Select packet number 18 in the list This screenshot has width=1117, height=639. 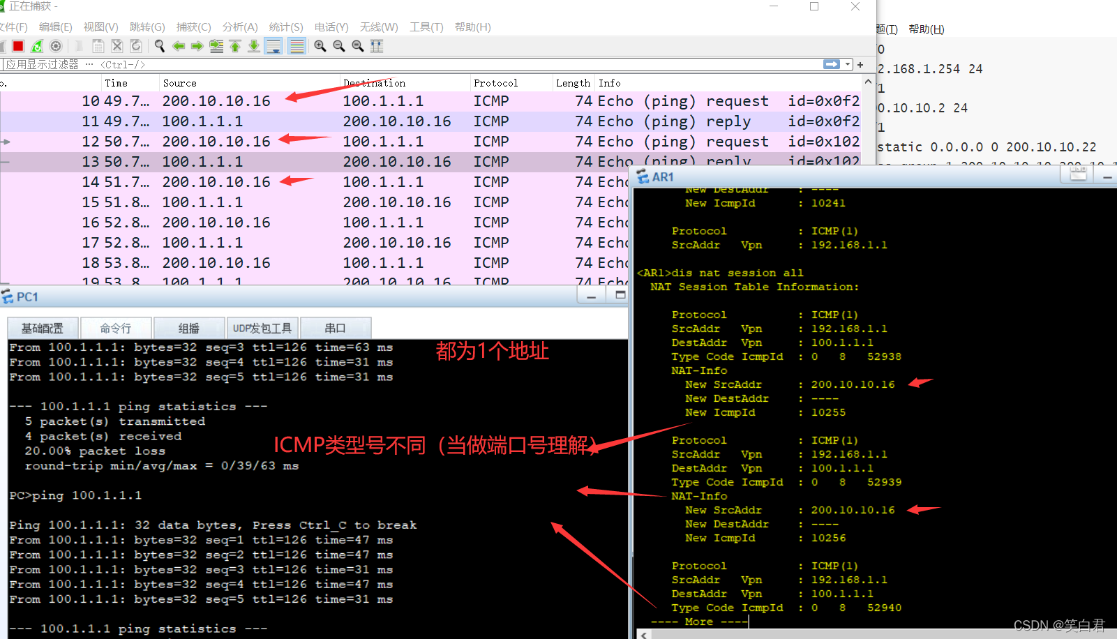pos(314,263)
